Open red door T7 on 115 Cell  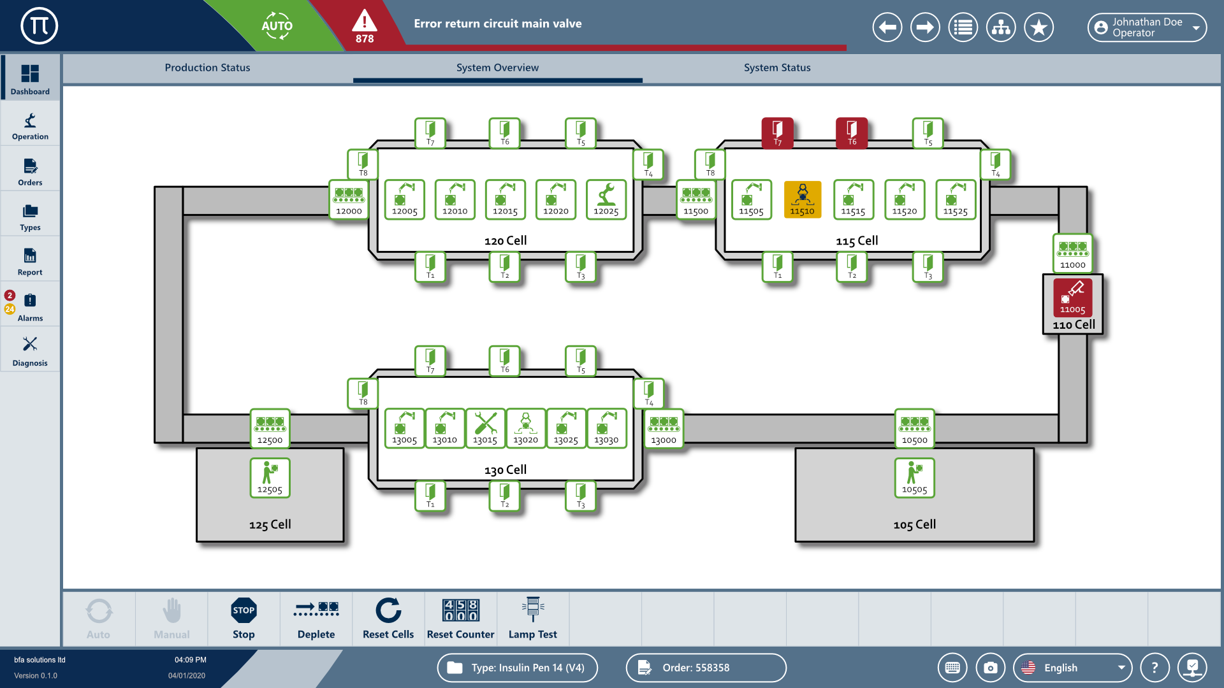pos(777,133)
